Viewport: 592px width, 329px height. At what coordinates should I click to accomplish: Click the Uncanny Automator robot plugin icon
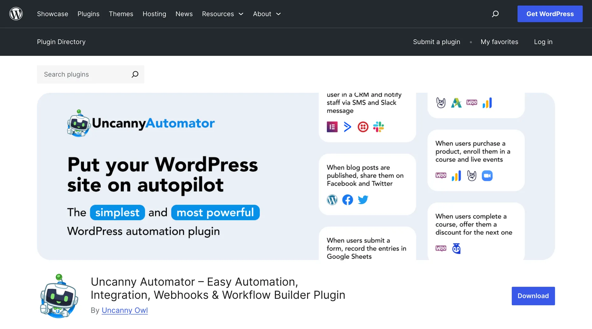59,296
